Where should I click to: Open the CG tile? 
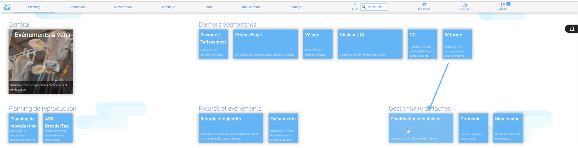pyautogui.click(x=423, y=44)
